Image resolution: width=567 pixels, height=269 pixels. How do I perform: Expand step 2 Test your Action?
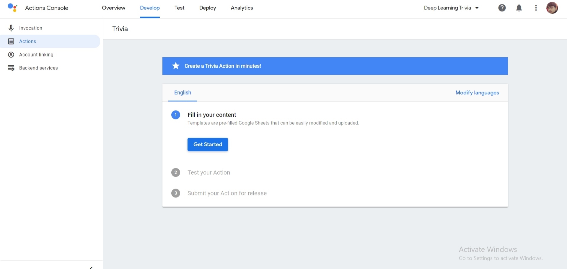click(x=208, y=173)
